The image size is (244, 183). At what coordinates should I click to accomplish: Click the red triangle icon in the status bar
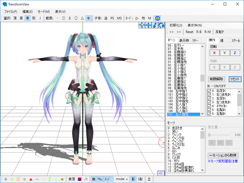pos(31,179)
